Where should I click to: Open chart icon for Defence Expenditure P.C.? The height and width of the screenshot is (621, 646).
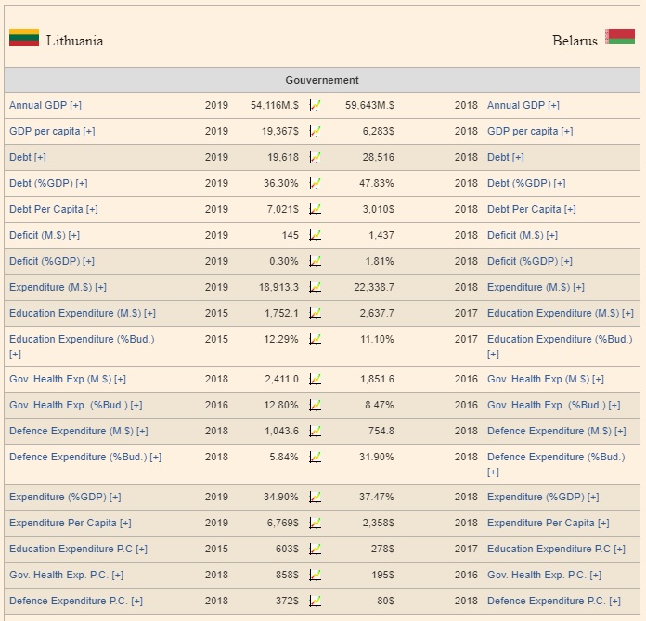click(x=316, y=601)
